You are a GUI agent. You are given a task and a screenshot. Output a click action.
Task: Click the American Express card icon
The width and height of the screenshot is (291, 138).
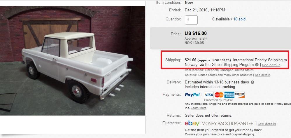point(229,95)
